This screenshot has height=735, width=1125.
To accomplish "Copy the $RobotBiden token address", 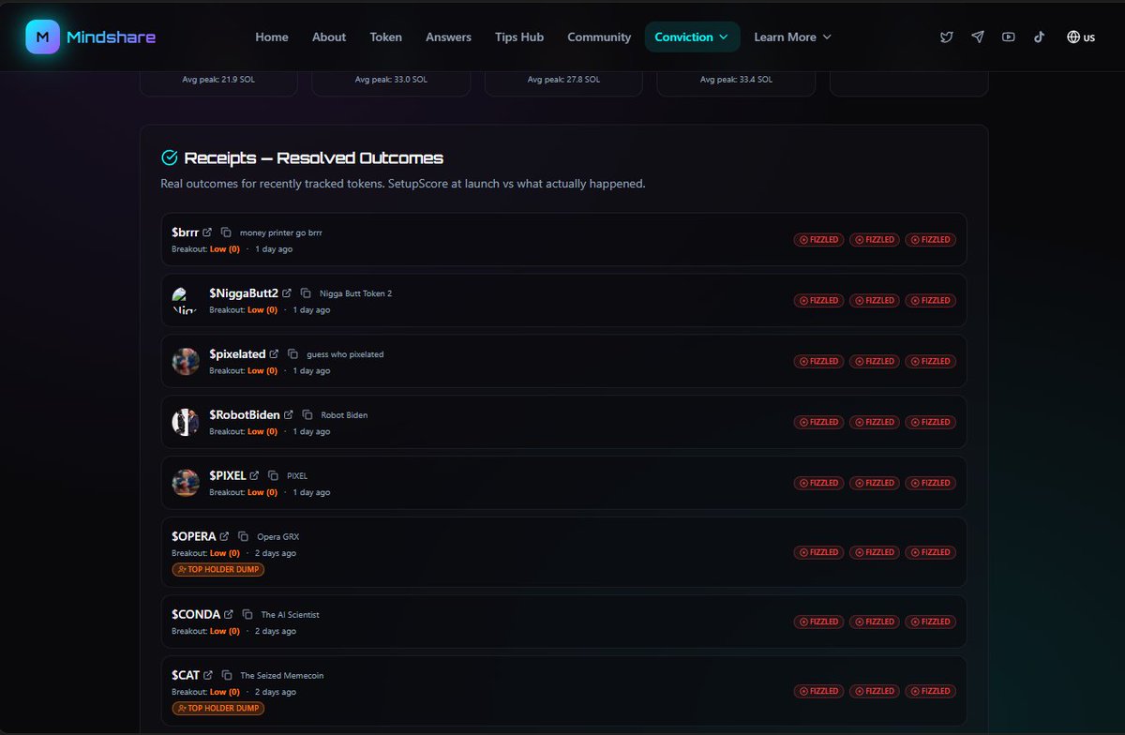I will [307, 414].
